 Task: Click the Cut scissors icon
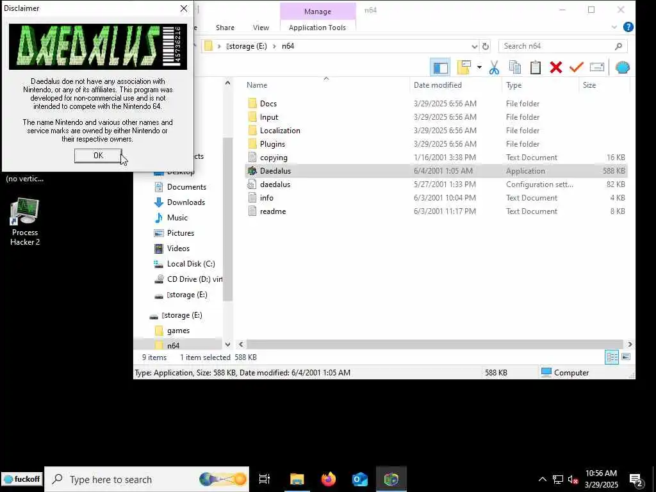494,67
